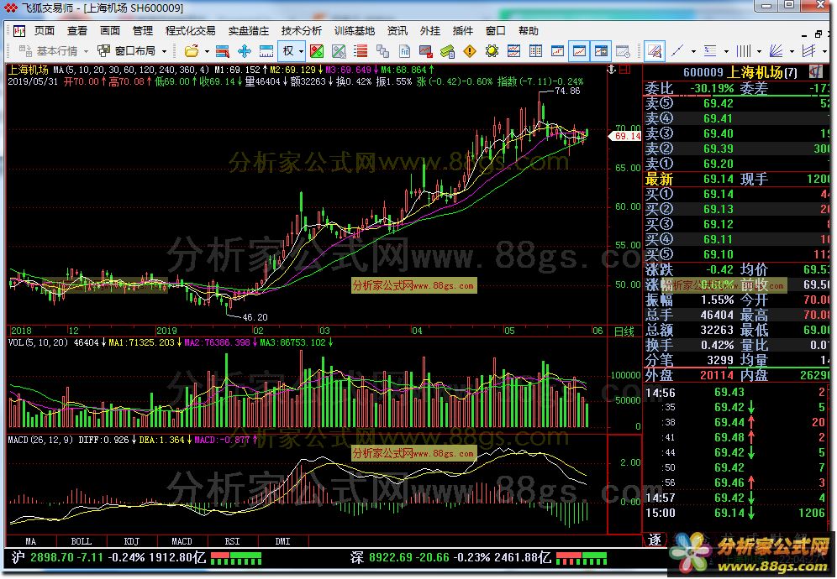Click the 沪 index value 2898.70
This screenshot has width=837, height=579.
(x=52, y=558)
